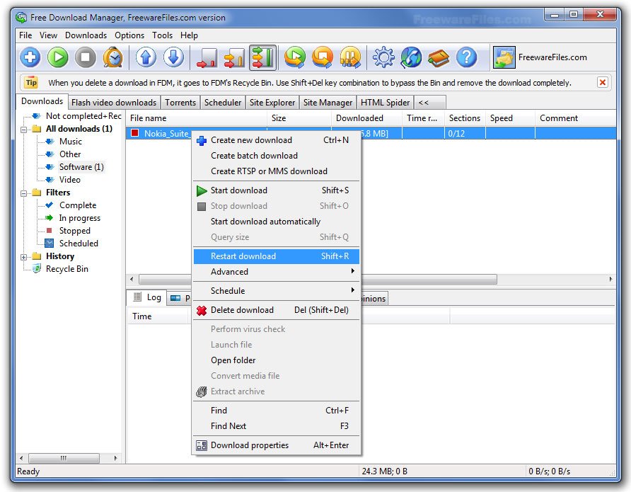
Task: Select medium traffic mode toolbar icon
Action: pyautogui.click(x=235, y=57)
